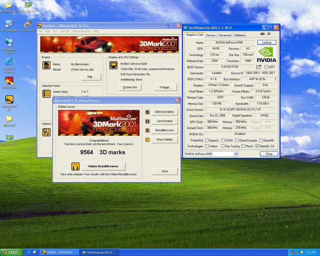Click the ResultBrowser document icon
This screenshot has width=320, height=256.
(x=147, y=131)
